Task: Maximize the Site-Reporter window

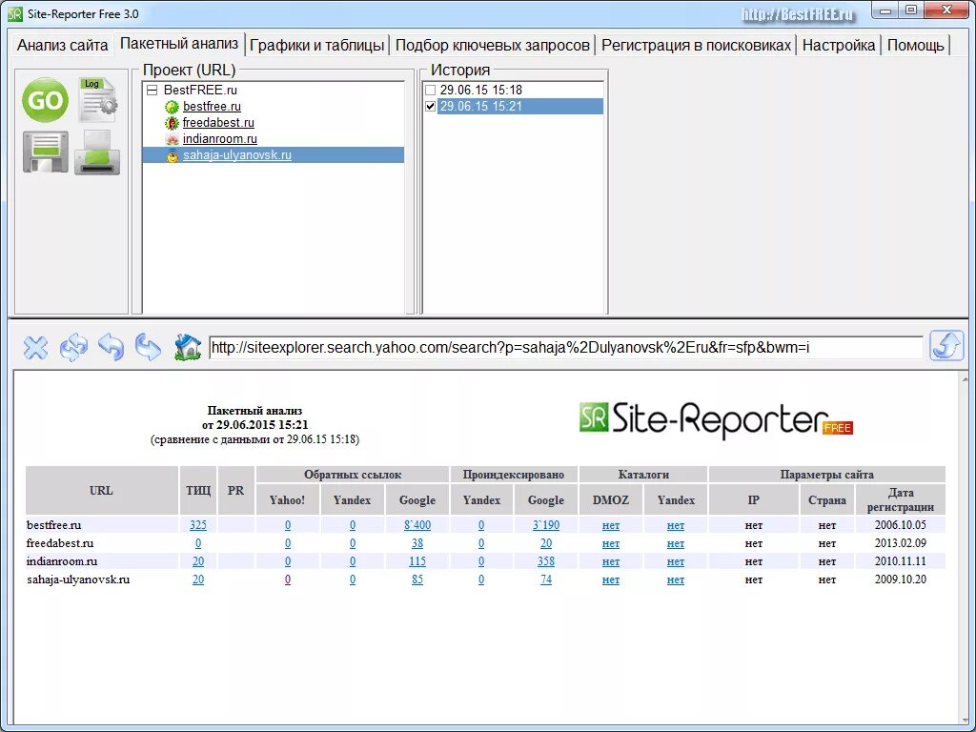Action: click(x=910, y=10)
